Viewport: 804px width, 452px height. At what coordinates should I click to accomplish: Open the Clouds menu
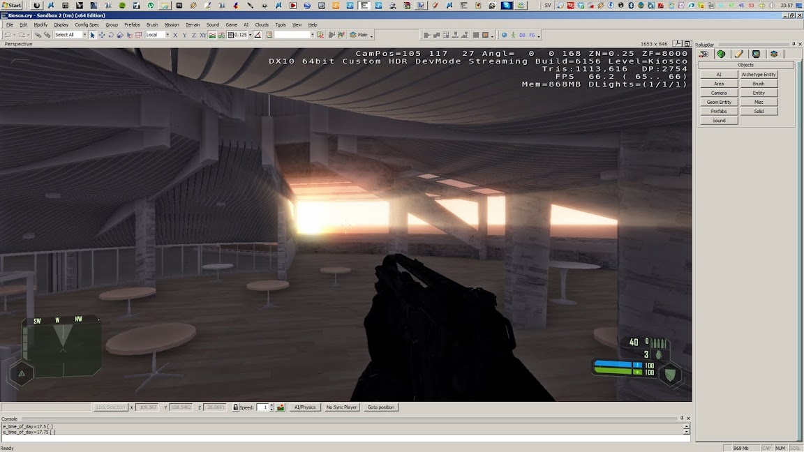pyautogui.click(x=262, y=24)
